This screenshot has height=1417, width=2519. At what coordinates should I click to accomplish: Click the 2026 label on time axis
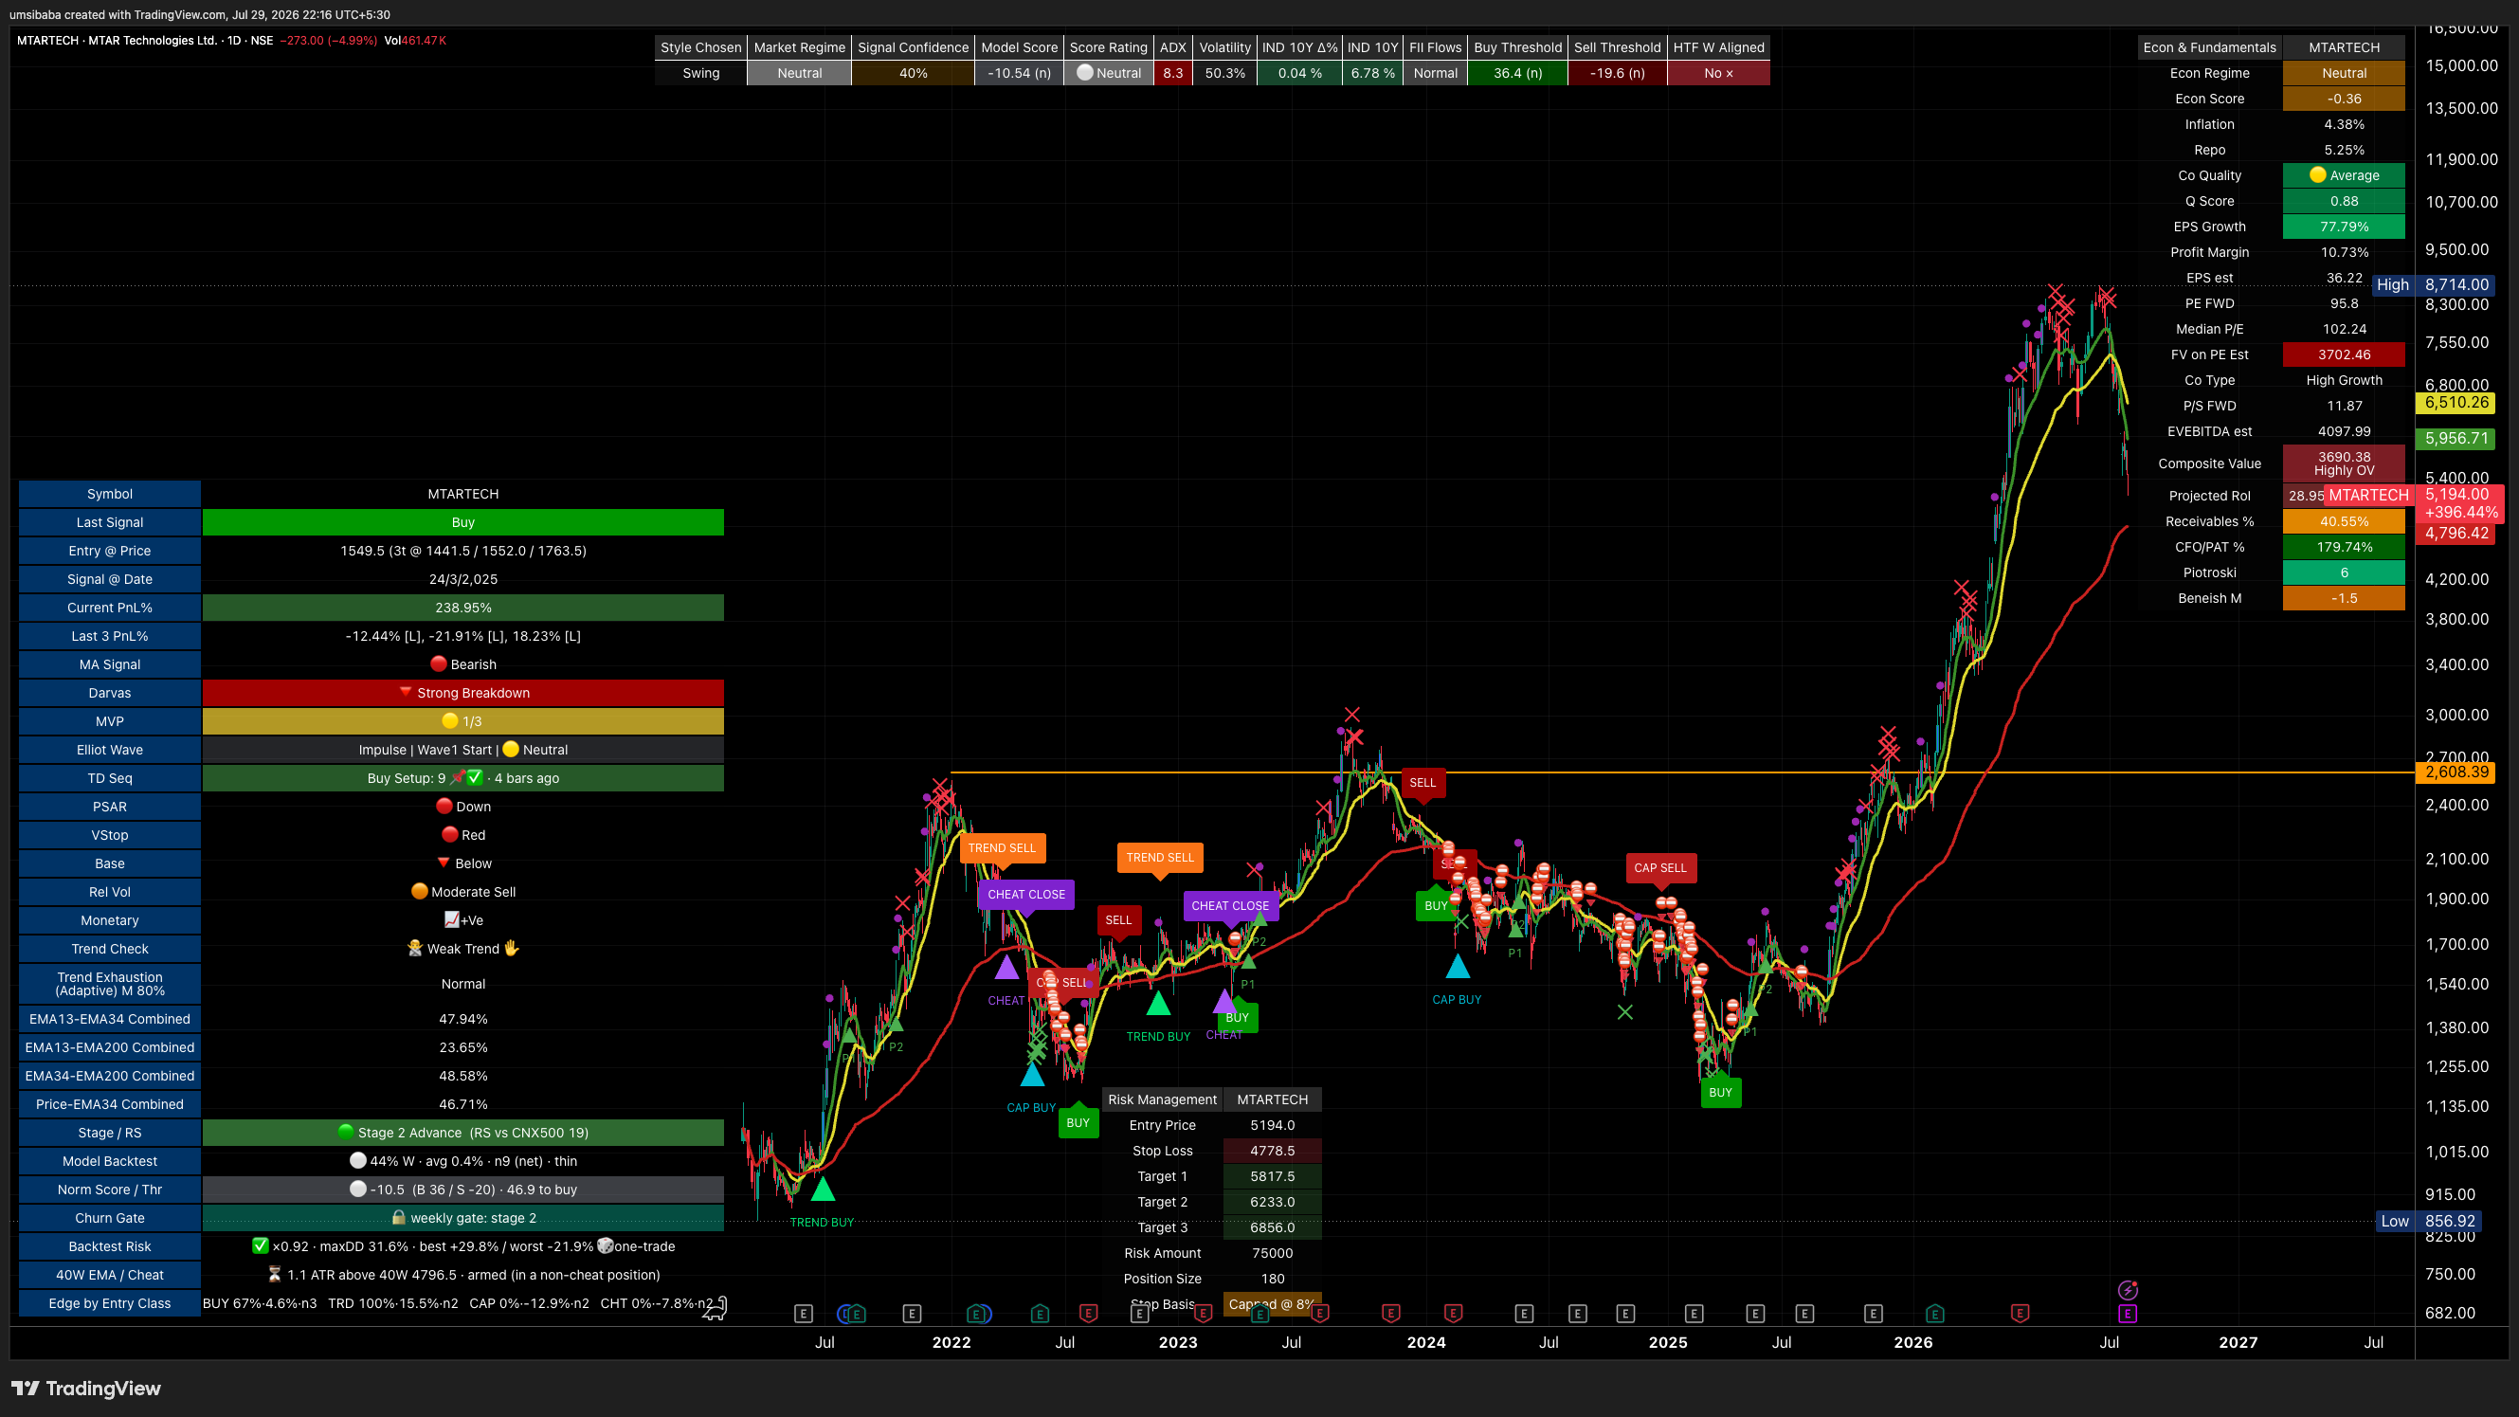(1912, 1343)
